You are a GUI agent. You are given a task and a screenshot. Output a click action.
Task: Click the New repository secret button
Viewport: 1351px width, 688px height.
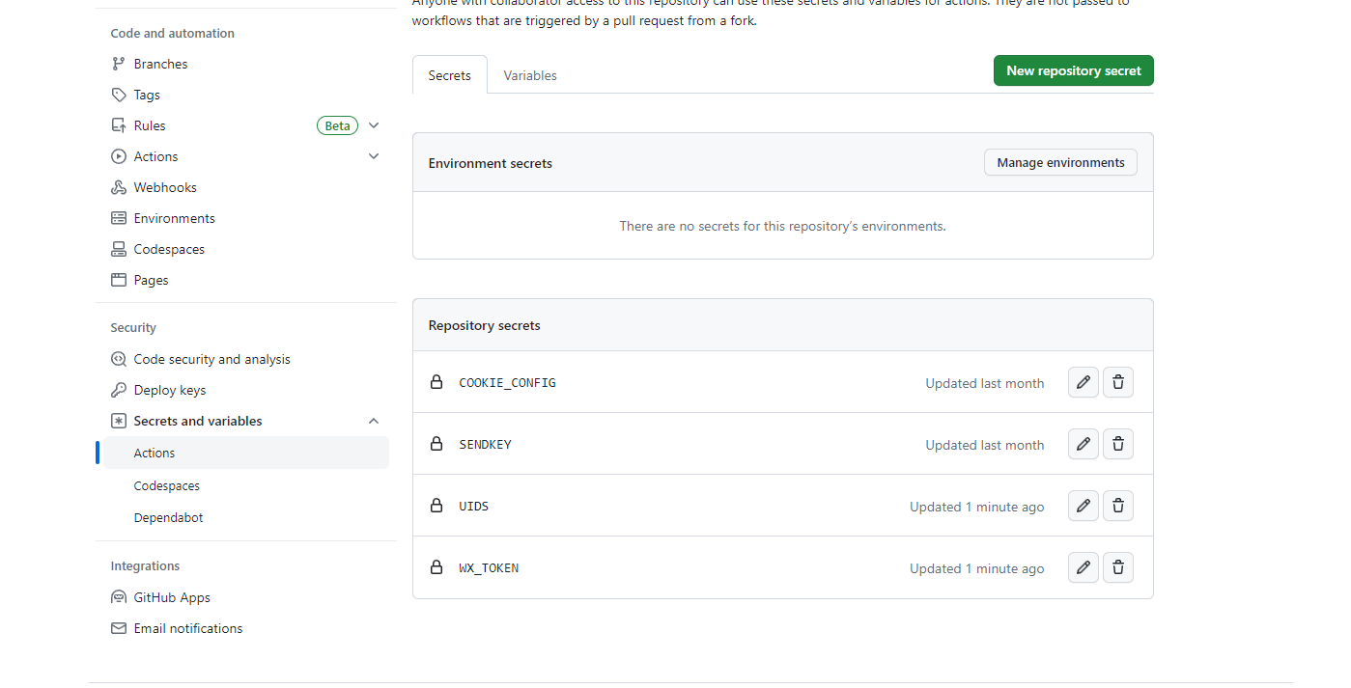pyautogui.click(x=1073, y=70)
